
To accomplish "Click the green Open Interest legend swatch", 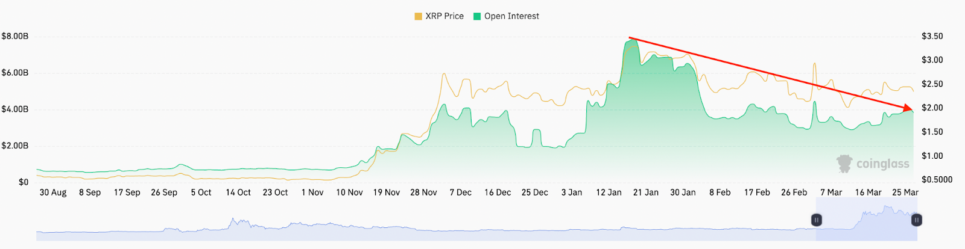I will [477, 16].
